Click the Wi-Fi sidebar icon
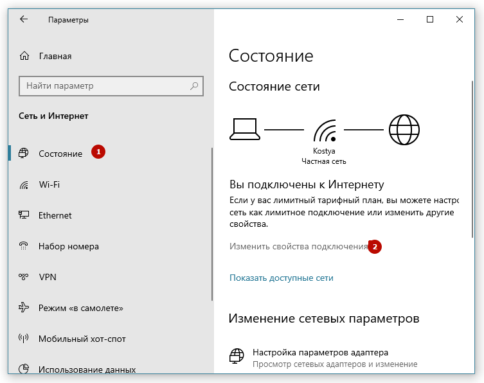484x383 pixels. point(24,184)
